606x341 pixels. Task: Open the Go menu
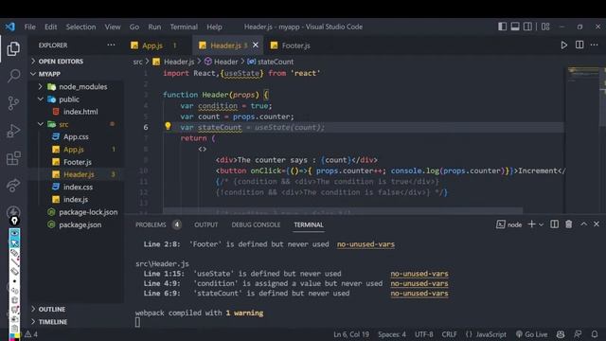[134, 27]
